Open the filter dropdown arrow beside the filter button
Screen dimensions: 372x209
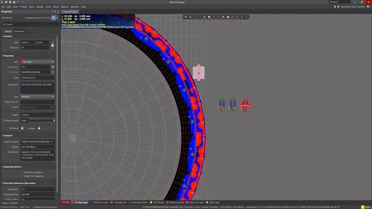point(57,18)
